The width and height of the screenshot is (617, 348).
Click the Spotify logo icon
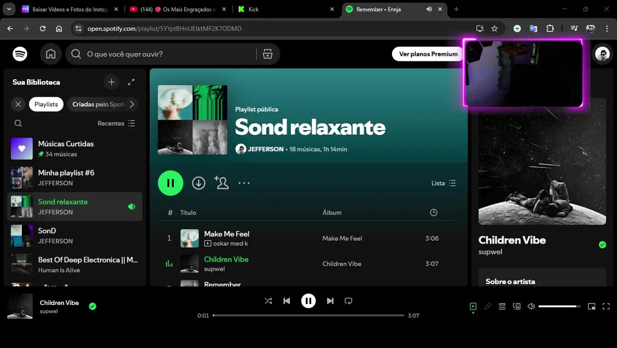pos(20,54)
